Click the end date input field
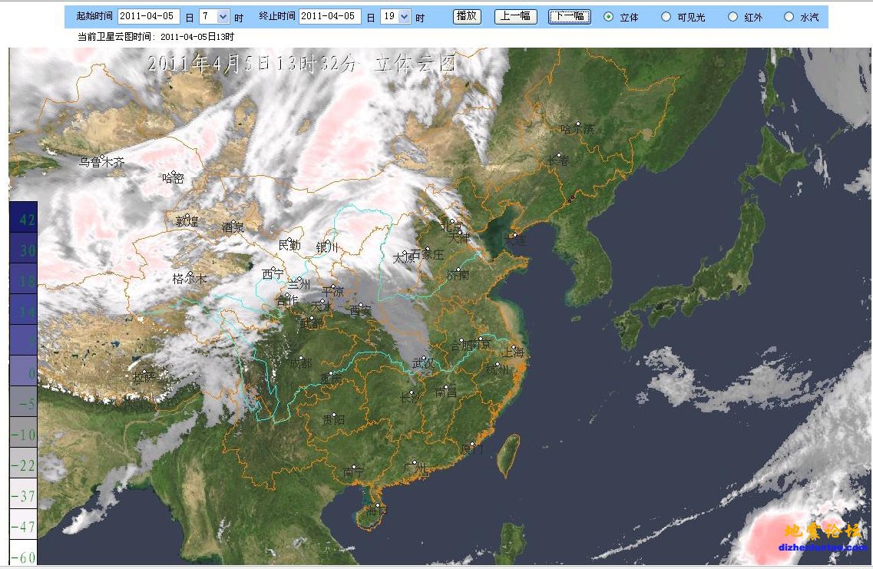The height and width of the screenshot is (569, 873). click(x=329, y=16)
